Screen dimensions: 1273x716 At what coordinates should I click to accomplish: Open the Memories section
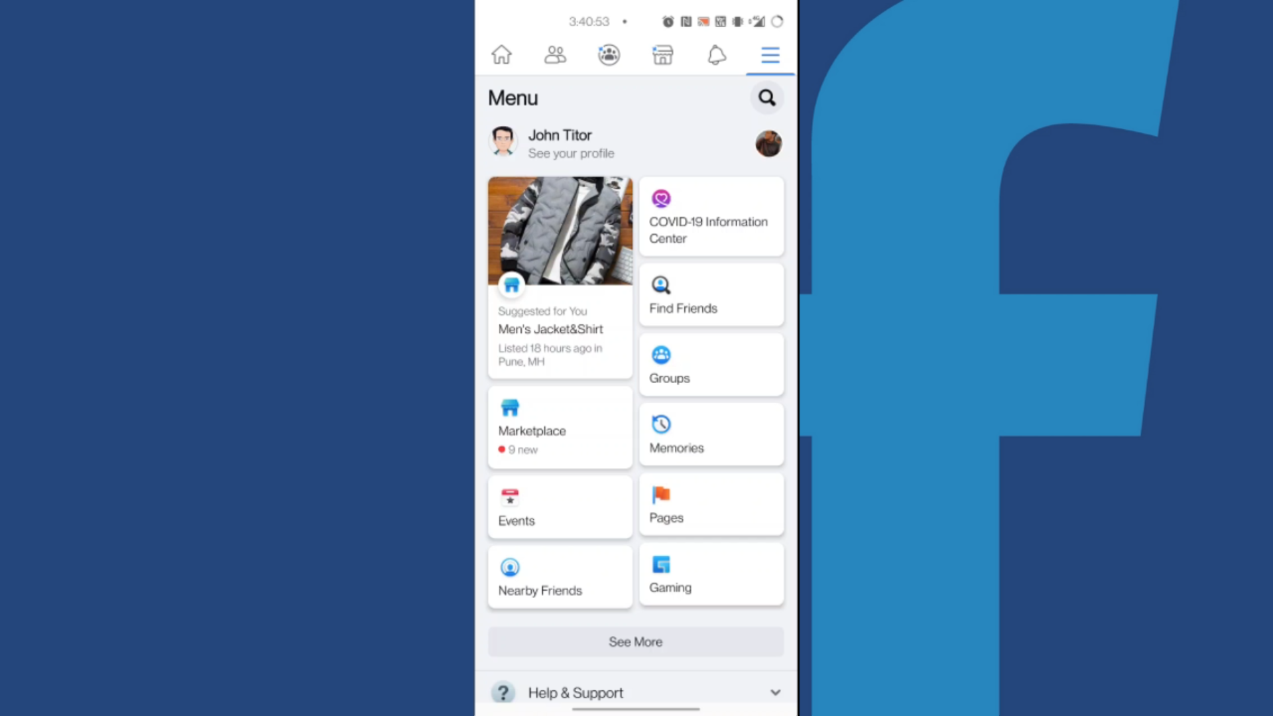tap(711, 434)
